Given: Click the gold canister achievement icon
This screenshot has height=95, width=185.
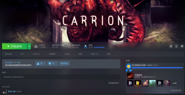Looking at the screenshot, I should click(137, 83).
